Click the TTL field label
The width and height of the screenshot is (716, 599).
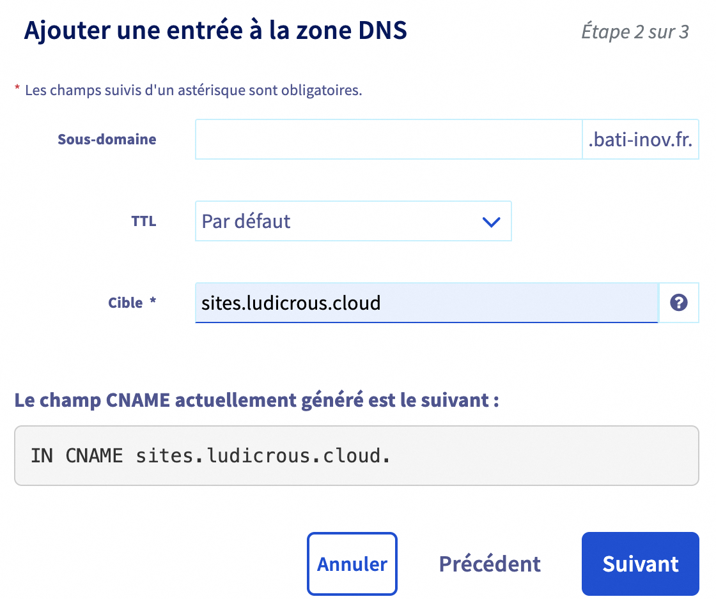143,222
